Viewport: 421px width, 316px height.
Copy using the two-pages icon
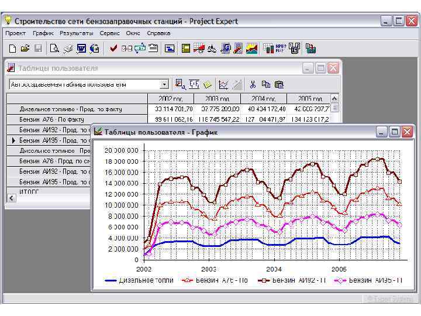pos(266,84)
